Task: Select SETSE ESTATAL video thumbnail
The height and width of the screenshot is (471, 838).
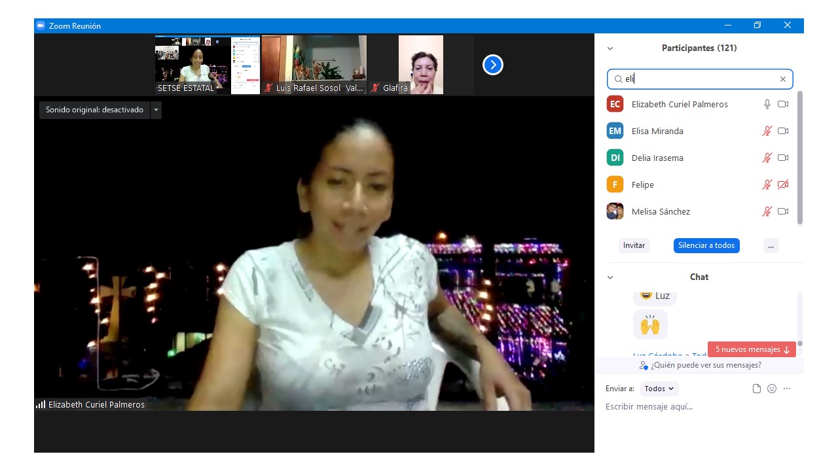Action: [x=208, y=65]
